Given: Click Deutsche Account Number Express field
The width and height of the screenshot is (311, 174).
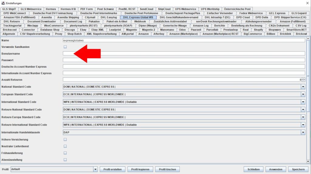Looking at the screenshot, I should (184, 67).
